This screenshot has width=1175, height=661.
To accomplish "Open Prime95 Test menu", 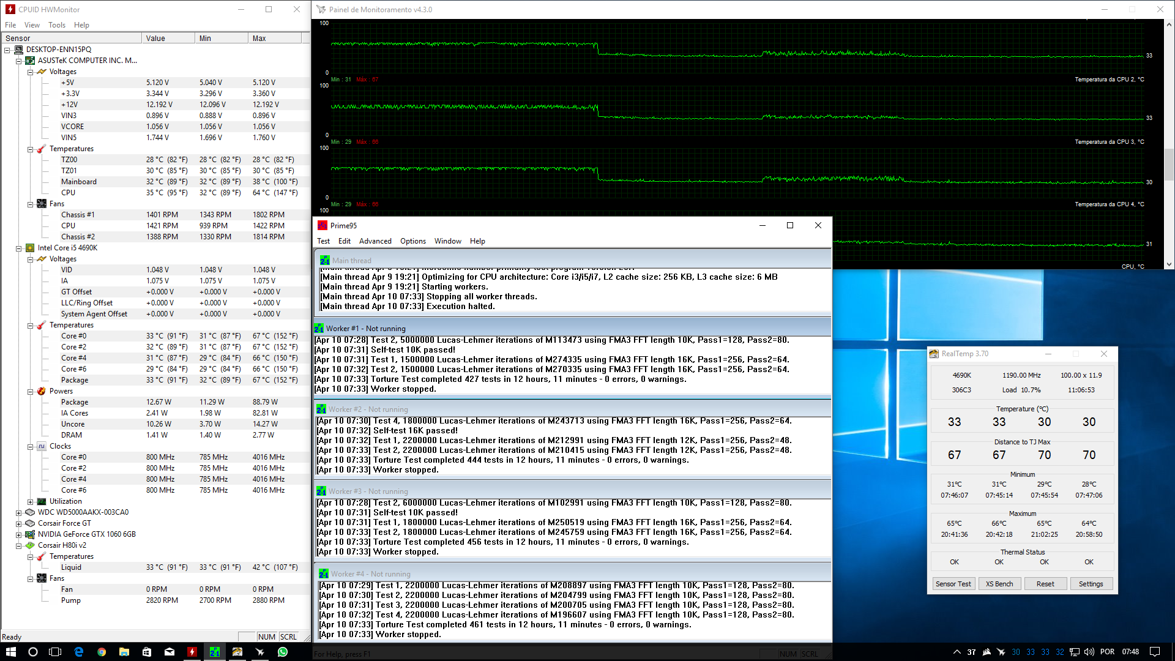I will 323,241.
